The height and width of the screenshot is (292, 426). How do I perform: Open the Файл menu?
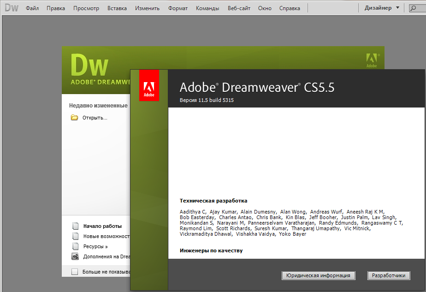(x=32, y=8)
